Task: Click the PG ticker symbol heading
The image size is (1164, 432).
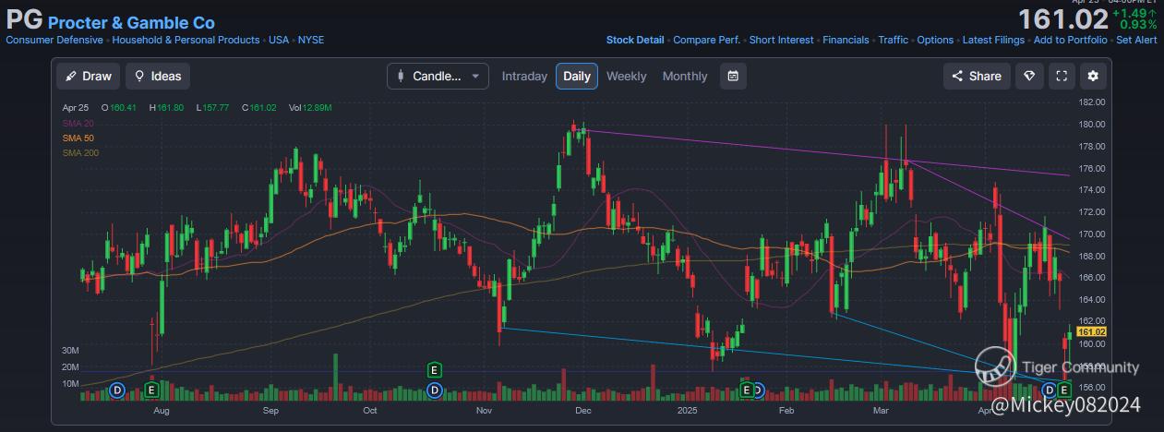Action: point(24,19)
